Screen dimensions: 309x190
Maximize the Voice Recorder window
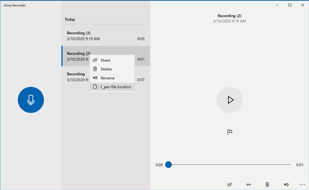290,5
